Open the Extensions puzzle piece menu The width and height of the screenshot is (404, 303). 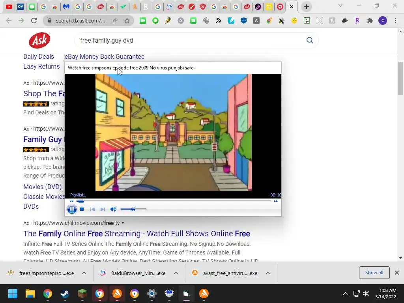click(370, 21)
